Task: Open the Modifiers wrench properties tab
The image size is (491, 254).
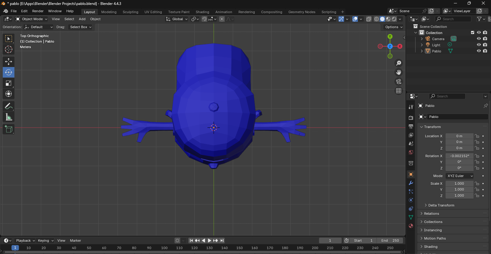Action: [x=411, y=183]
